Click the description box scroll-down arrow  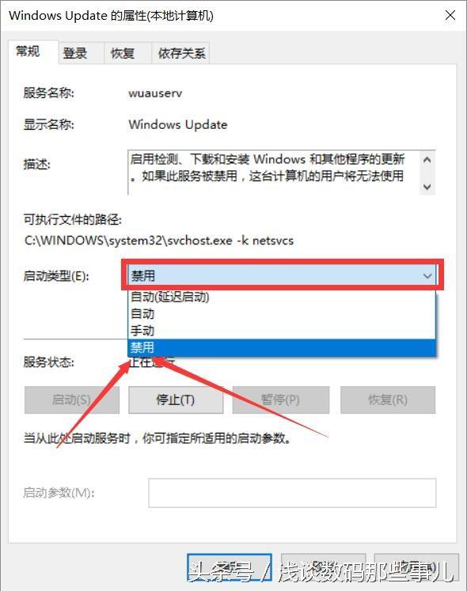[x=427, y=187]
